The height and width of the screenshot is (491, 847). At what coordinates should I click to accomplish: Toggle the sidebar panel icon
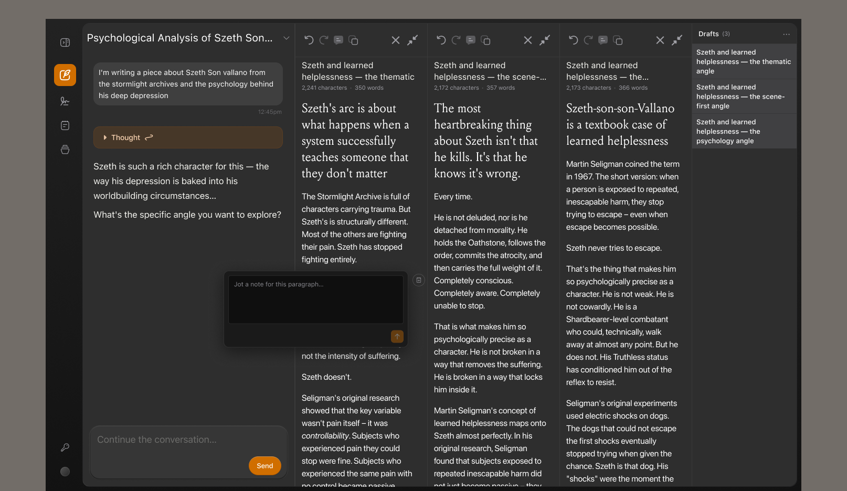[65, 42]
